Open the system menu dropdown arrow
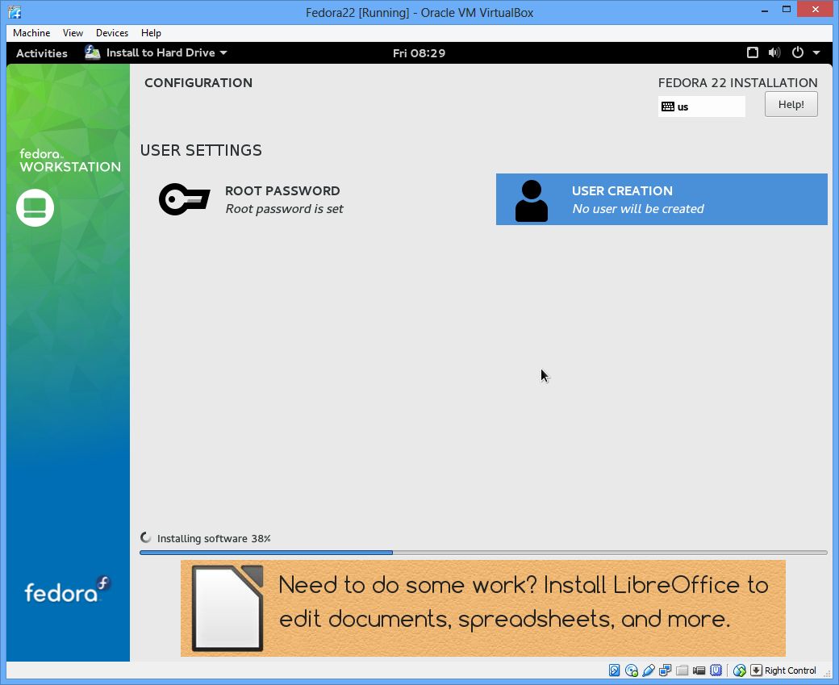Viewport: 839px width, 685px height. 816,52
